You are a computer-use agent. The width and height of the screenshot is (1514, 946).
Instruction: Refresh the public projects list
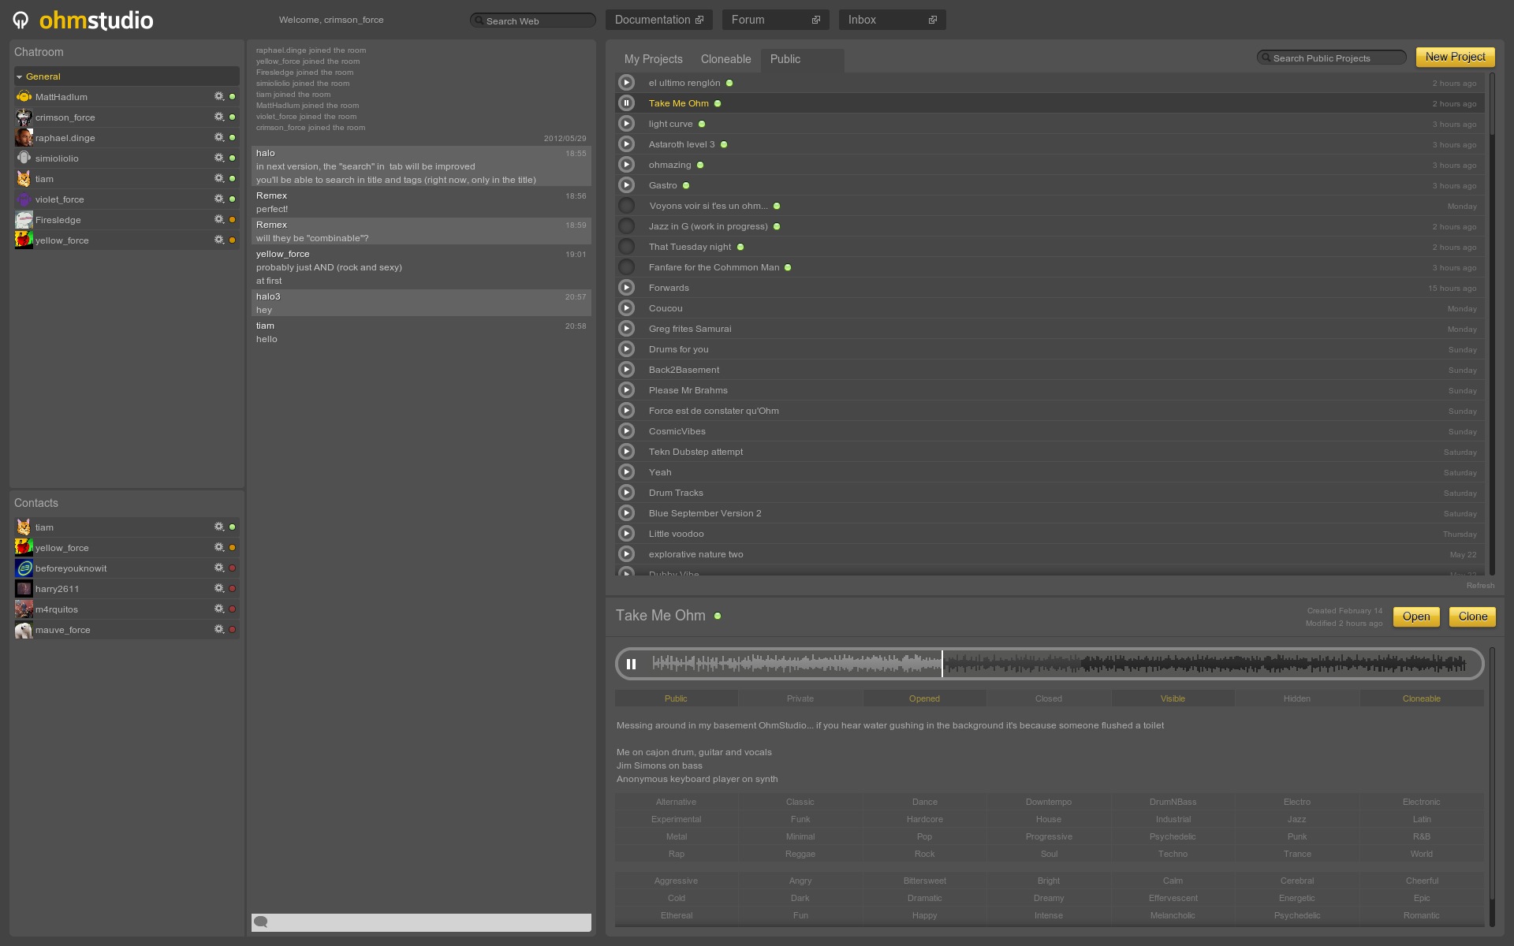point(1480,585)
